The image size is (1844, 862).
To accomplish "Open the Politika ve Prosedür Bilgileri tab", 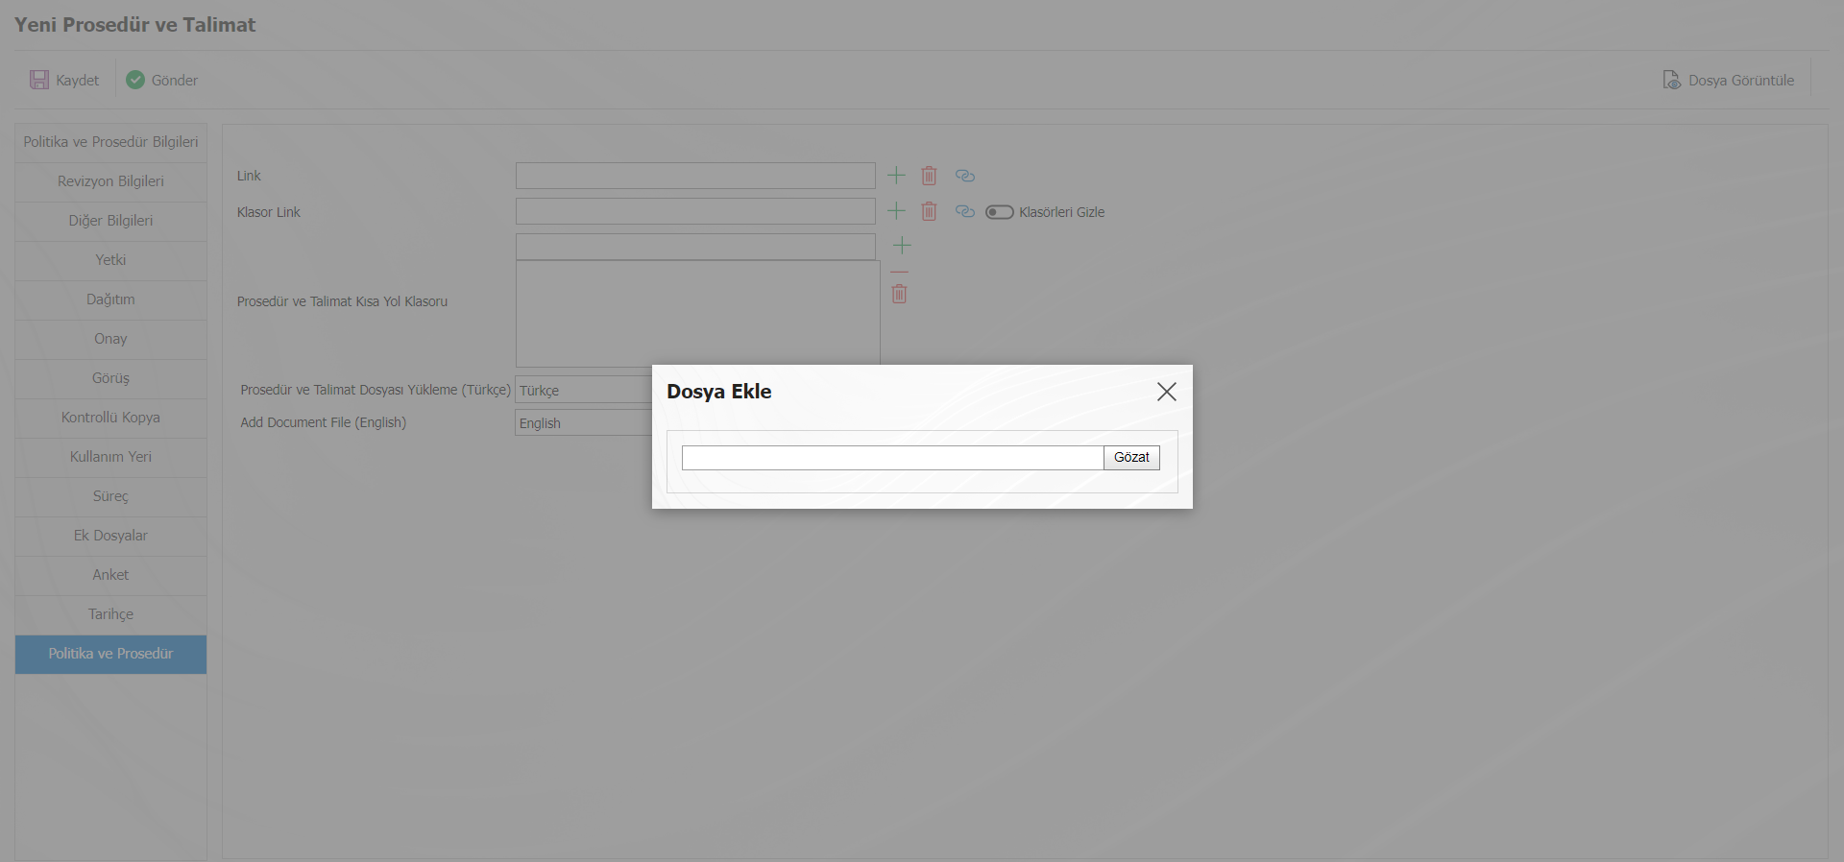I will tap(110, 142).
